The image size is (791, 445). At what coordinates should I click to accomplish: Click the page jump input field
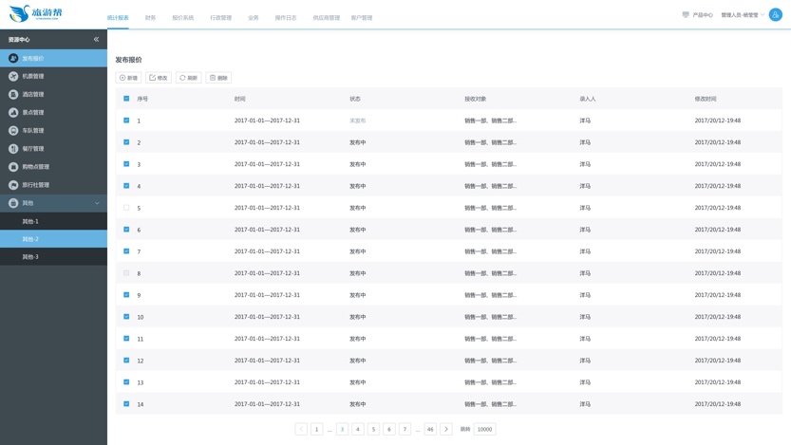pos(484,429)
